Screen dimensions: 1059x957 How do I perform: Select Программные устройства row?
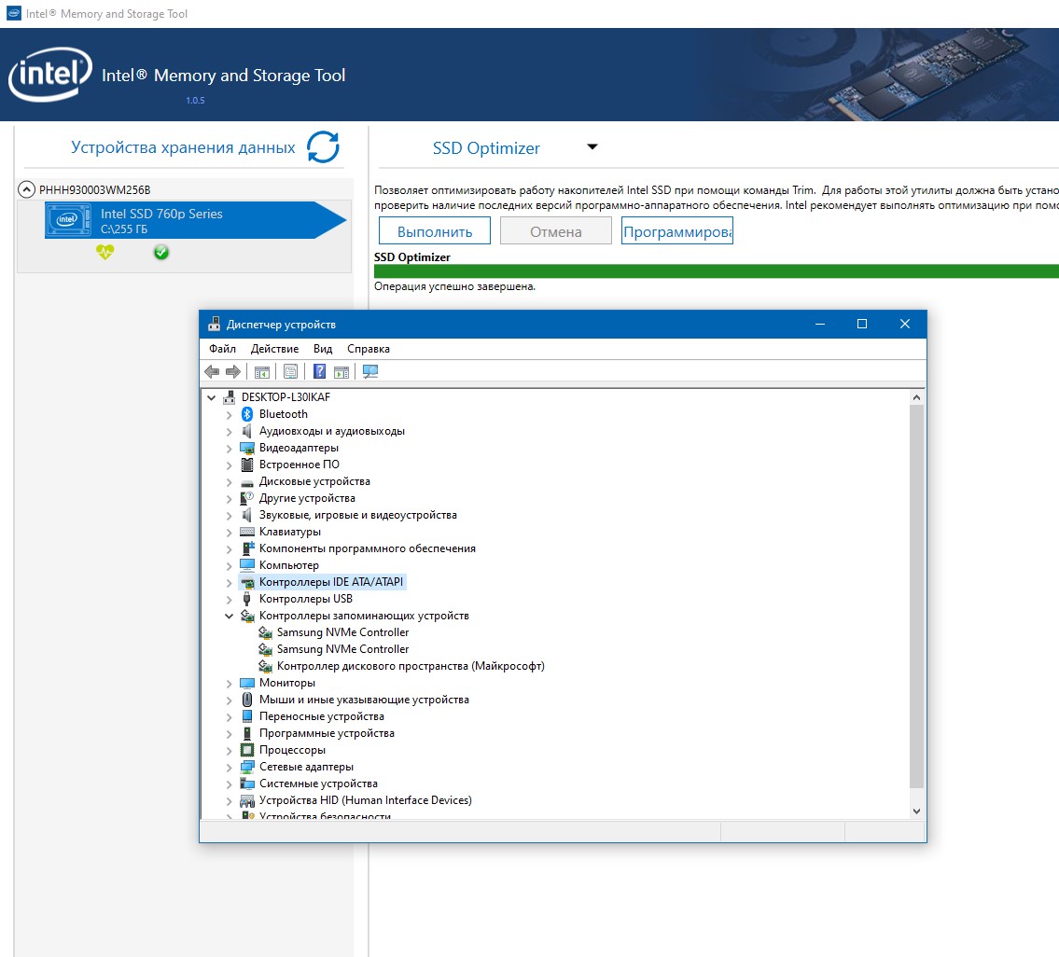click(327, 733)
